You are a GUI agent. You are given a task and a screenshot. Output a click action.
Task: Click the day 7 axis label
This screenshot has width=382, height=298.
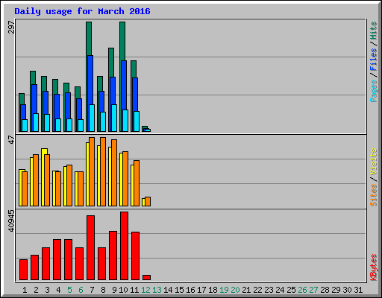click(x=92, y=290)
